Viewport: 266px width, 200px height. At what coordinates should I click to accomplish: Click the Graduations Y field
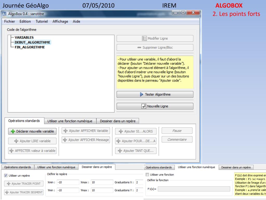coord(139,190)
